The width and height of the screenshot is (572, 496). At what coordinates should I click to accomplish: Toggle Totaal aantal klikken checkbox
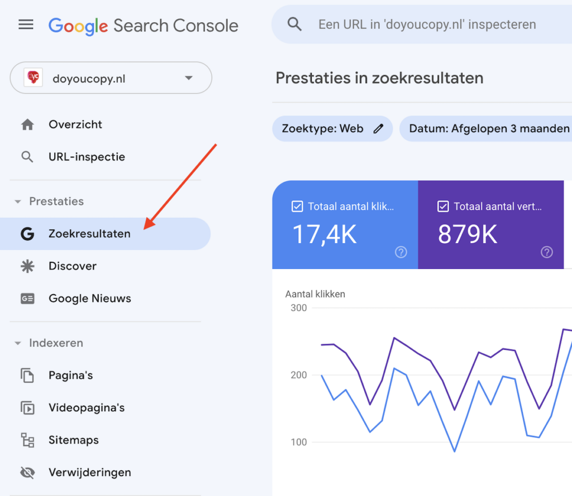[x=297, y=207]
